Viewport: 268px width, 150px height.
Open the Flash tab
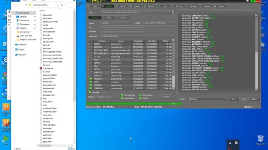pos(93,6)
